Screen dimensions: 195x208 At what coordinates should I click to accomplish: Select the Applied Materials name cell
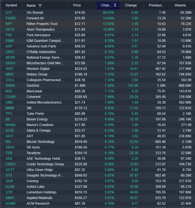tap(40, 198)
